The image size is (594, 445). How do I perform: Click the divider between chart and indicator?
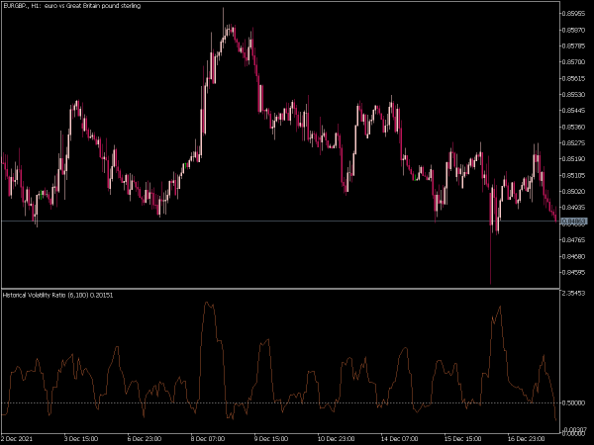tap(280, 289)
